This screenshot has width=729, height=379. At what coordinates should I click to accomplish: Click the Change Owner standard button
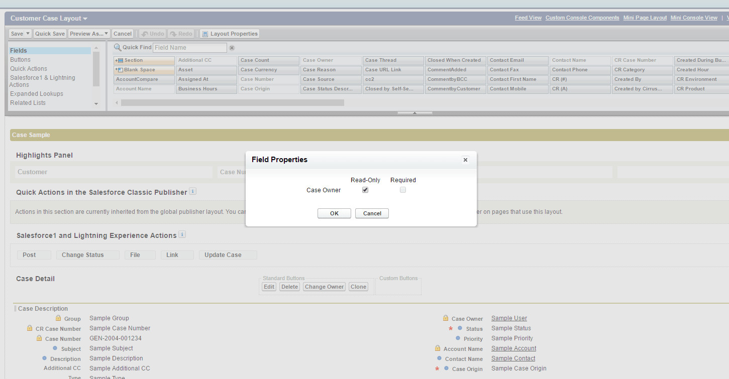tap(324, 287)
